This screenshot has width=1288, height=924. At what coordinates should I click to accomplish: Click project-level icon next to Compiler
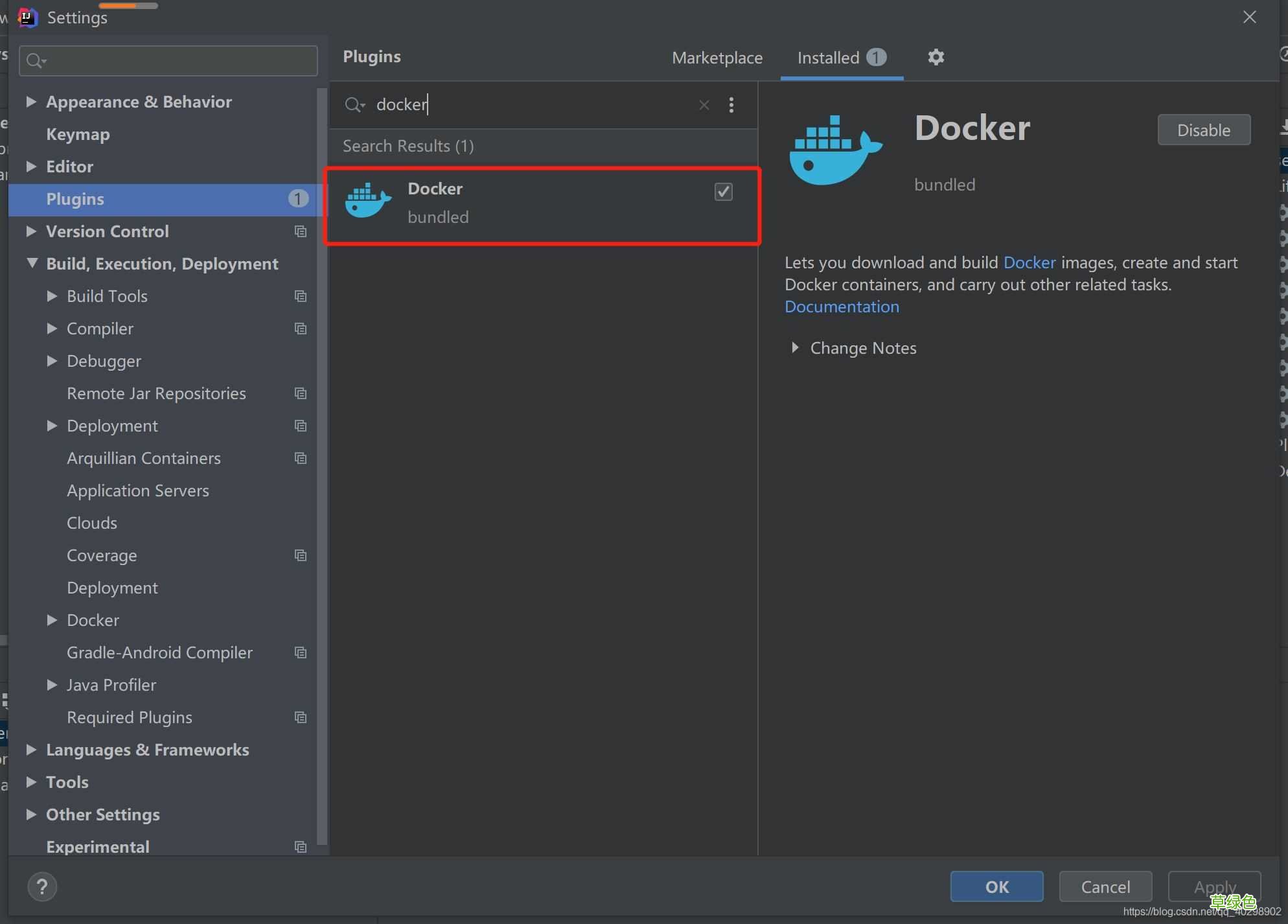[x=301, y=329]
